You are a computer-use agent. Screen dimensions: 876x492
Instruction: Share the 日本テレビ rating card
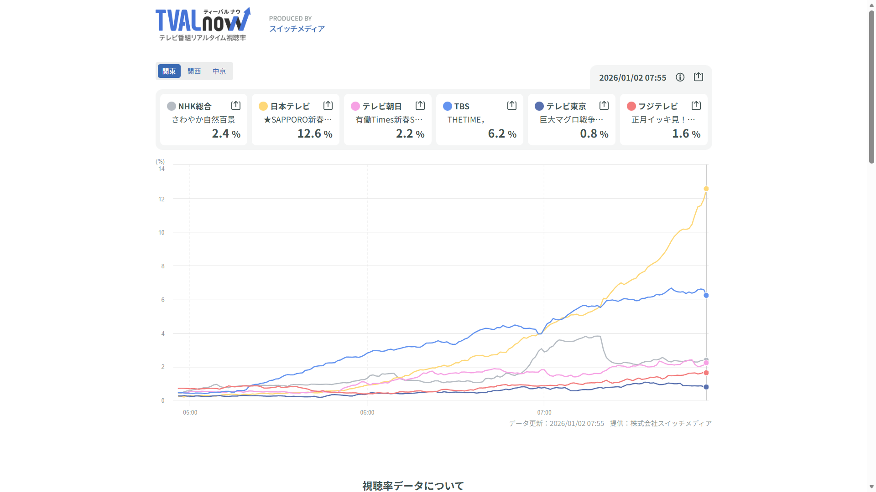(328, 106)
